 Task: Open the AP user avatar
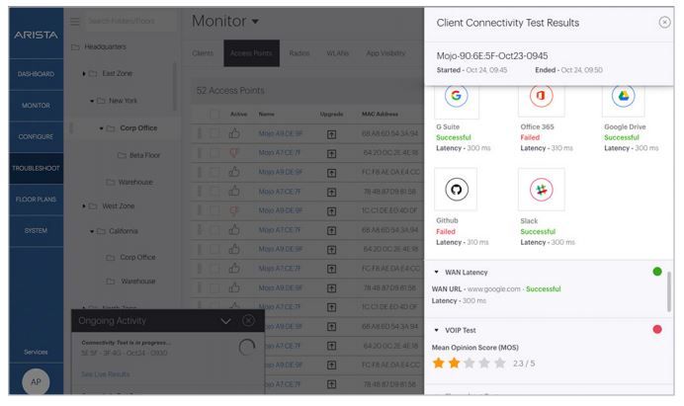[36, 382]
